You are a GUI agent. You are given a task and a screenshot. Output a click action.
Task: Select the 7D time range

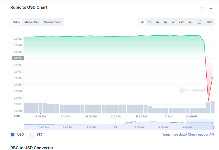[150, 22]
